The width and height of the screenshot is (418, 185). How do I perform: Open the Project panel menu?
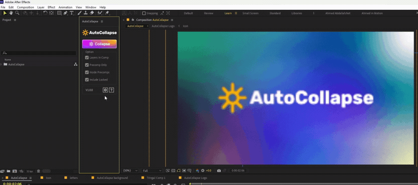point(15,20)
